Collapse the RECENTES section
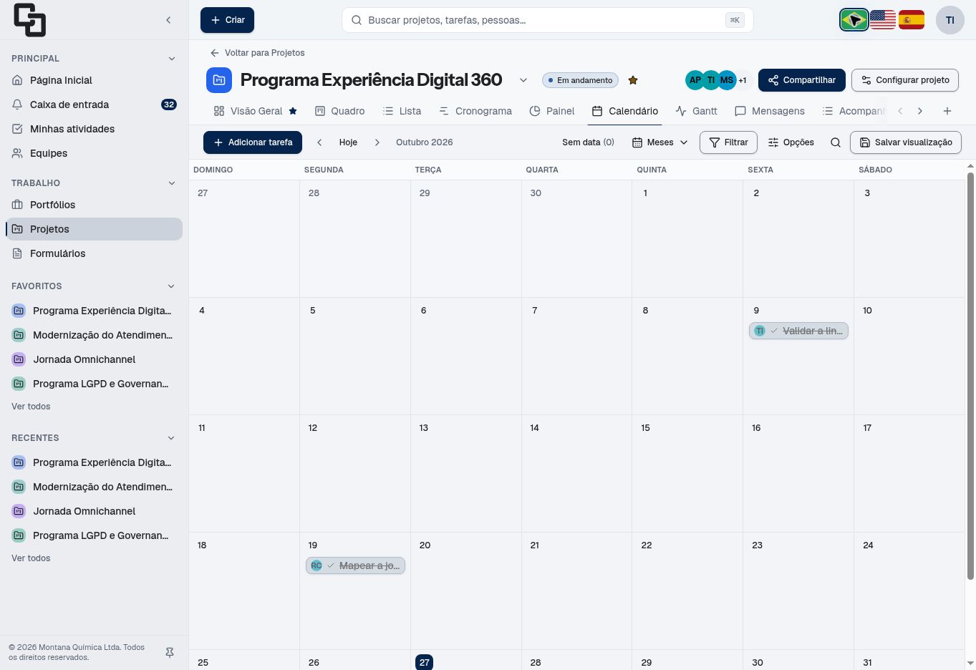 coord(172,438)
